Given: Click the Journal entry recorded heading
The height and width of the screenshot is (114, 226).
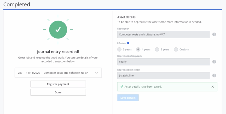Looking at the screenshot, I should click(x=58, y=52).
